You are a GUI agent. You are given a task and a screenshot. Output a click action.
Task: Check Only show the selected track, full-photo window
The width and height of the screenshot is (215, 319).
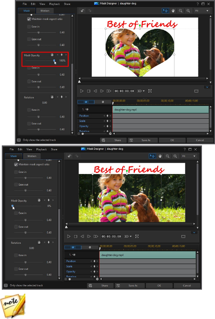(6, 285)
